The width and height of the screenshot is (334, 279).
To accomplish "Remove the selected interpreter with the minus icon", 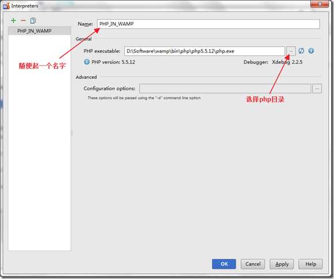I will click(x=23, y=20).
